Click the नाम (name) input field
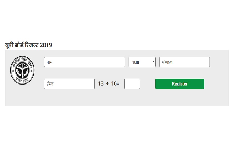The width and height of the screenshot is (233, 155). pos(84,62)
